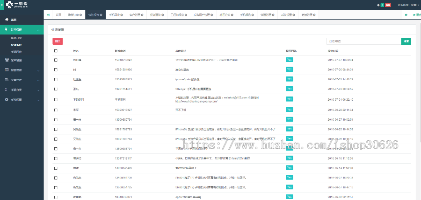Click phone number 18310539073
Image resolution: width=421 pixels, height=200 pixels.
pos(123,197)
